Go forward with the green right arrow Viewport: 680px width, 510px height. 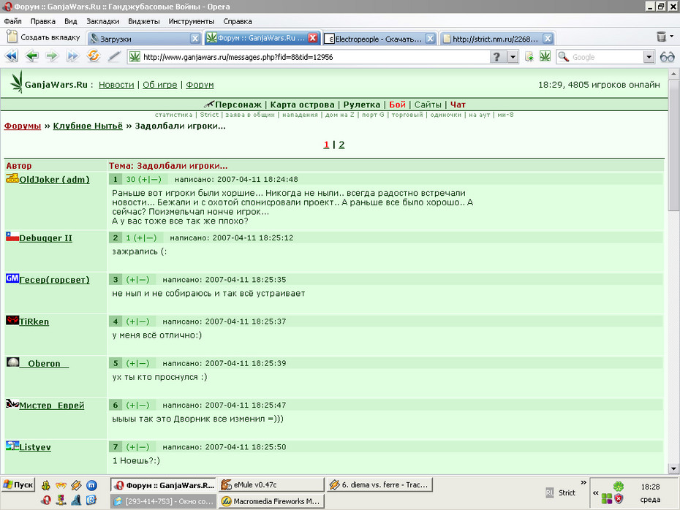pos(52,56)
